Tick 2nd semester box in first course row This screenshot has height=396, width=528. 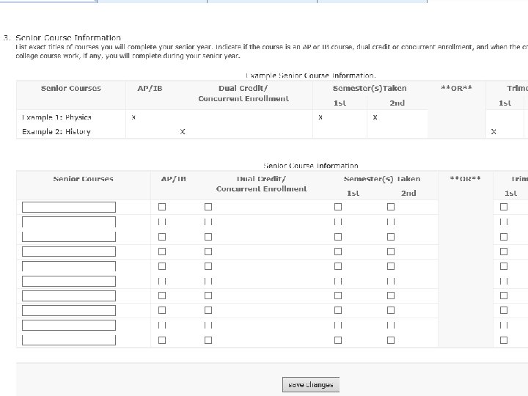click(391, 207)
